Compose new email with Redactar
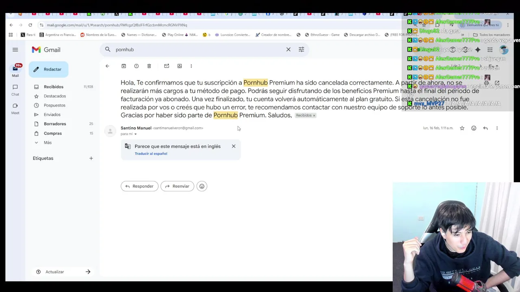The width and height of the screenshot is (520, 292). (48, 69)
